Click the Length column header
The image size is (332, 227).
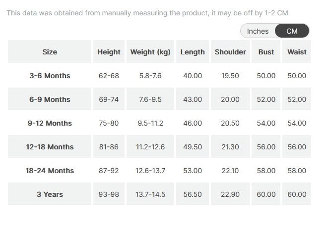(x=193, y=52)
